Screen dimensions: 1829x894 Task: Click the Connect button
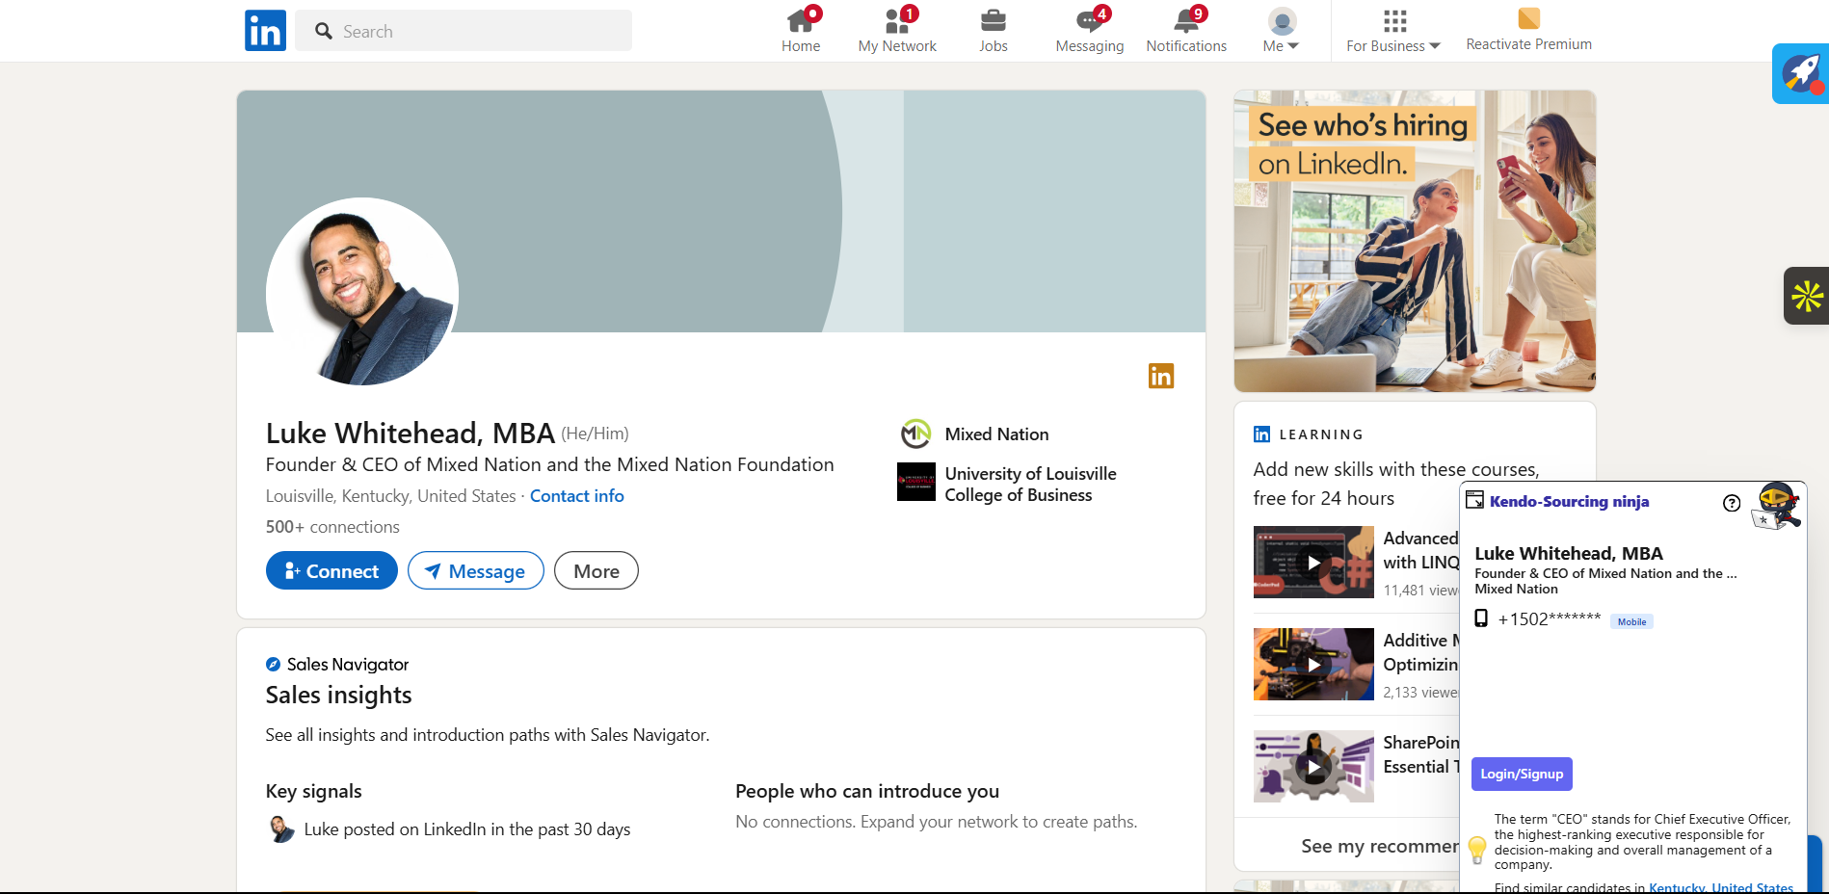coord(331,570)
